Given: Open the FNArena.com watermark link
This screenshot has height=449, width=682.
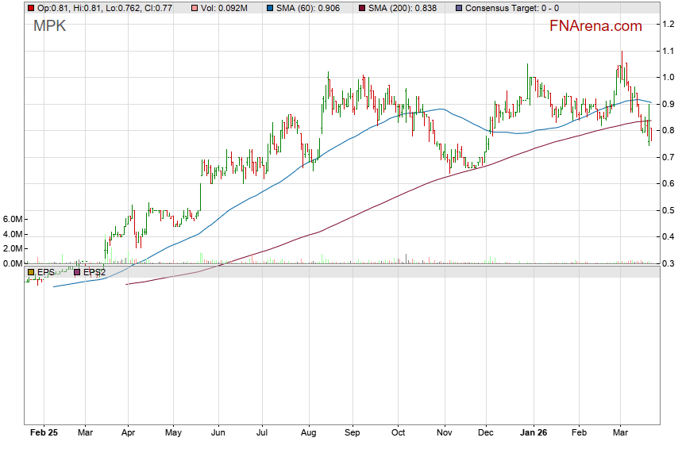Looking at the screenshot, I should coord(595,26).
